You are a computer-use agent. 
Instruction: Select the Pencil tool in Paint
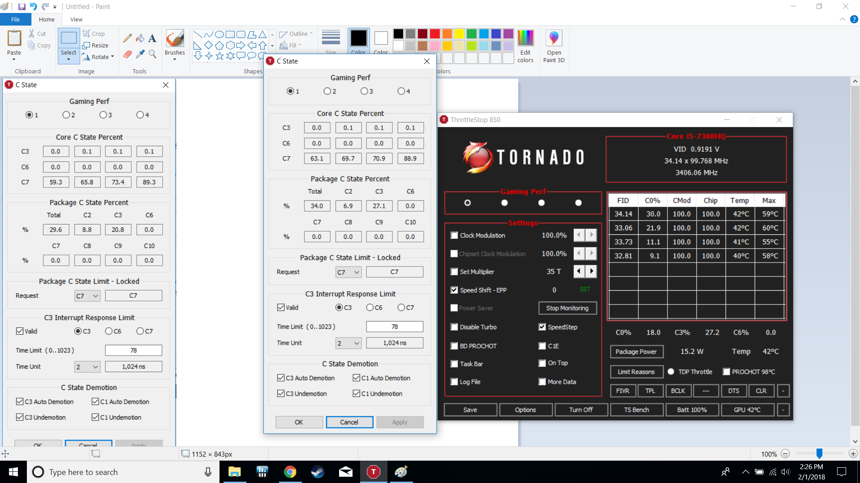(x=128, y=38)
